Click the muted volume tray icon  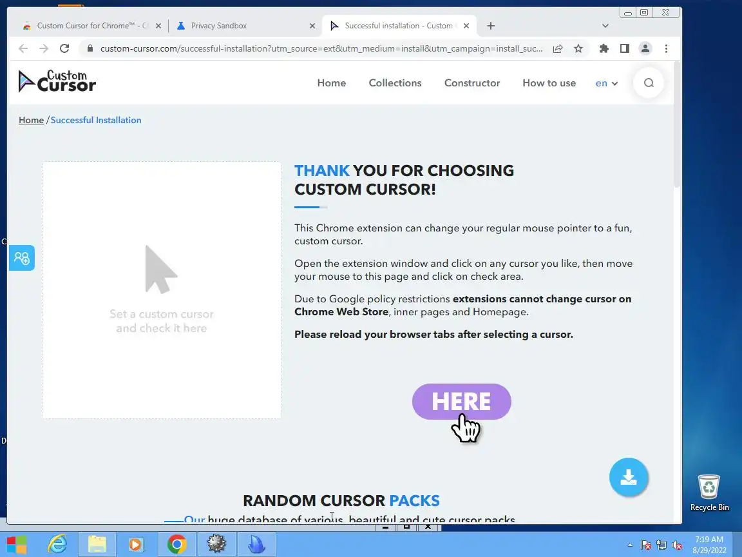point(677,545)
